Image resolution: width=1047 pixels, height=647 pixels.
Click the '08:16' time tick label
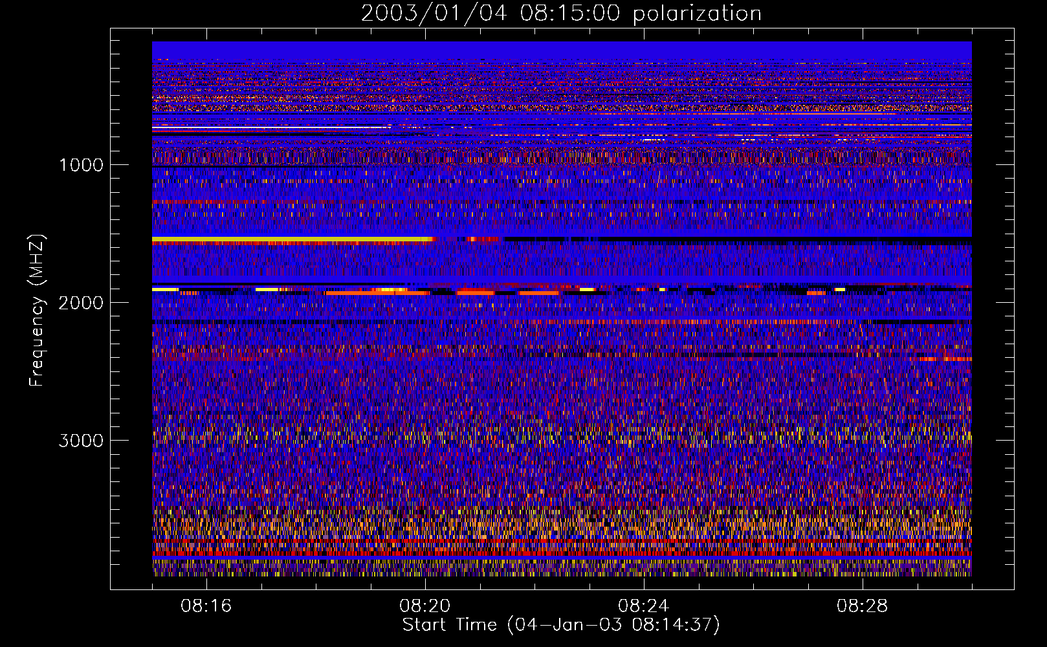pos(206,606)
